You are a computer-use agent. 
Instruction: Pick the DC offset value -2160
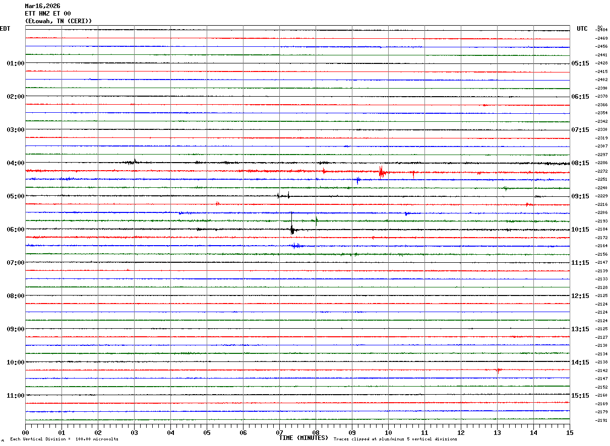[x=601, y=396]
